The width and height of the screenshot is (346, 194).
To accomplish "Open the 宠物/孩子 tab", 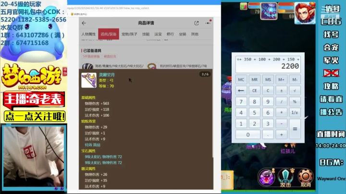I will [129, 34].
